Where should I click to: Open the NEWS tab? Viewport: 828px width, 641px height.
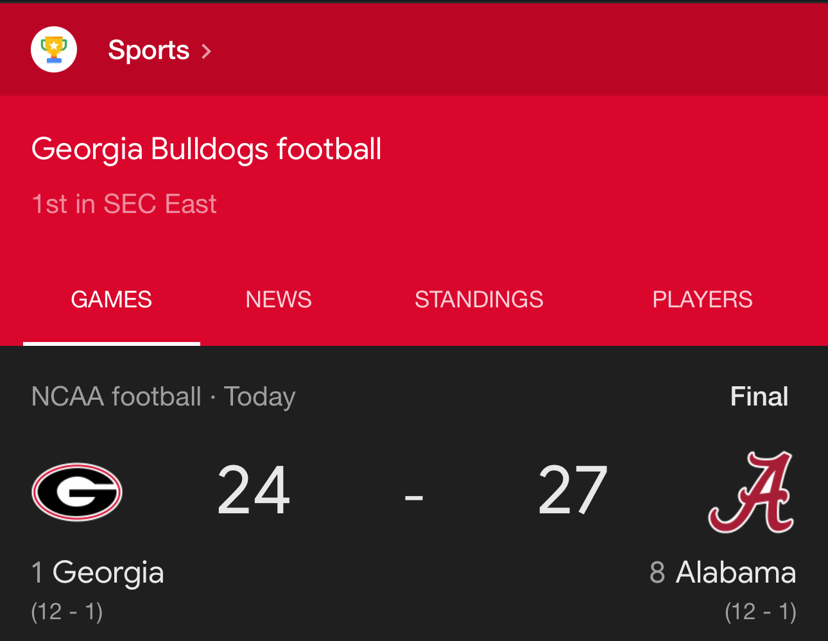(x=279, y=300)
